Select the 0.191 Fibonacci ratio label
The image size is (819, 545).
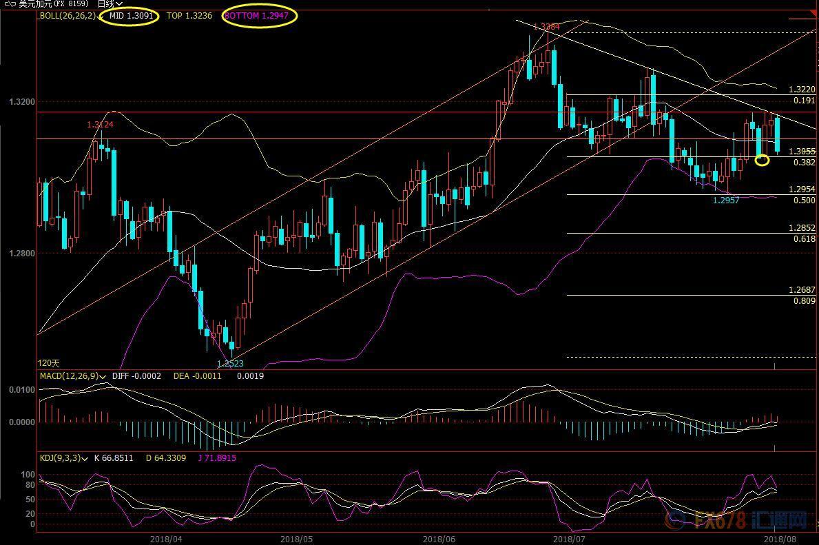coord(805,101)
